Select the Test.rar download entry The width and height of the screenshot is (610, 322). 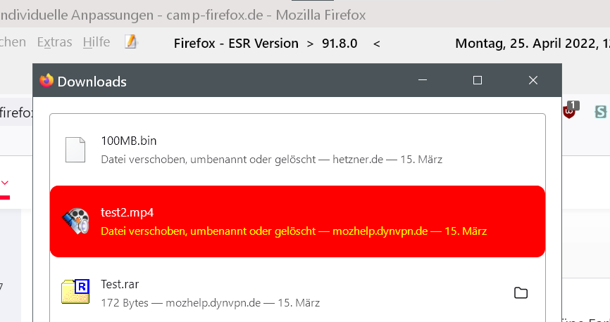pos(282,292)
